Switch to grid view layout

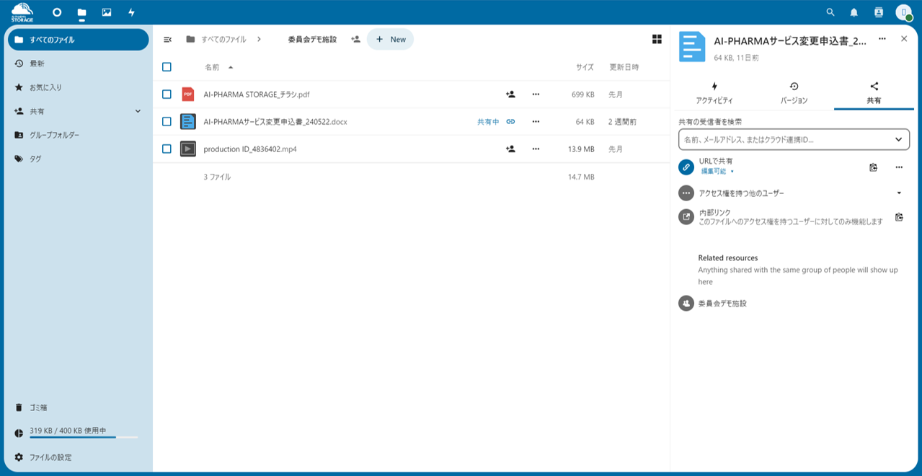tap(657, 39)
